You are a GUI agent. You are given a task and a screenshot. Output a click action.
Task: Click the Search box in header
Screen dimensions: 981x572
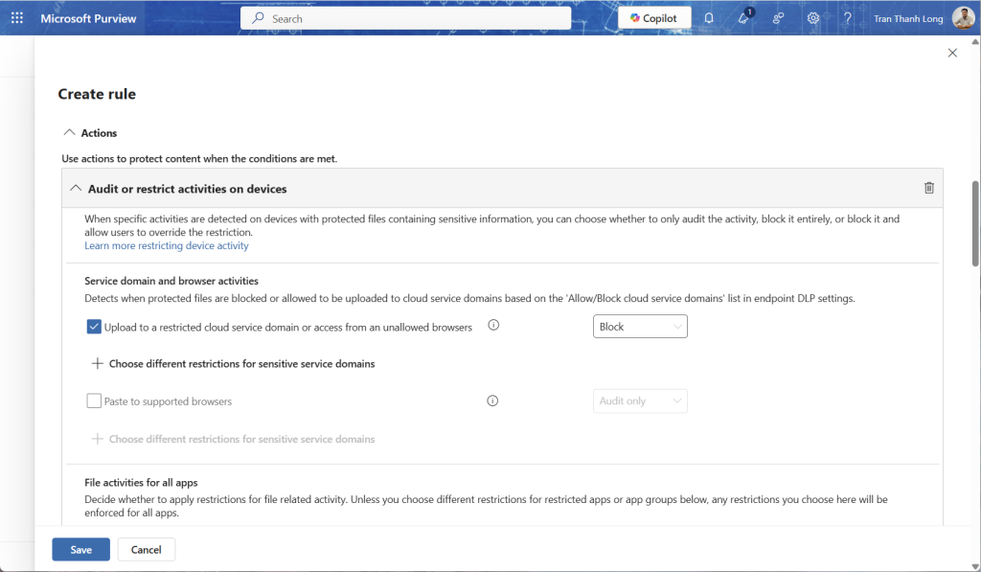tap(405, 18)
